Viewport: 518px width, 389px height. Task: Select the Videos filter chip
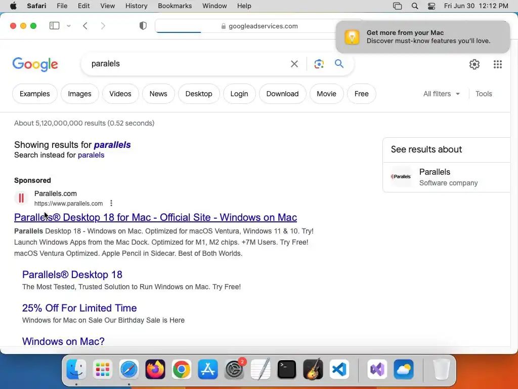pos(120,94)
